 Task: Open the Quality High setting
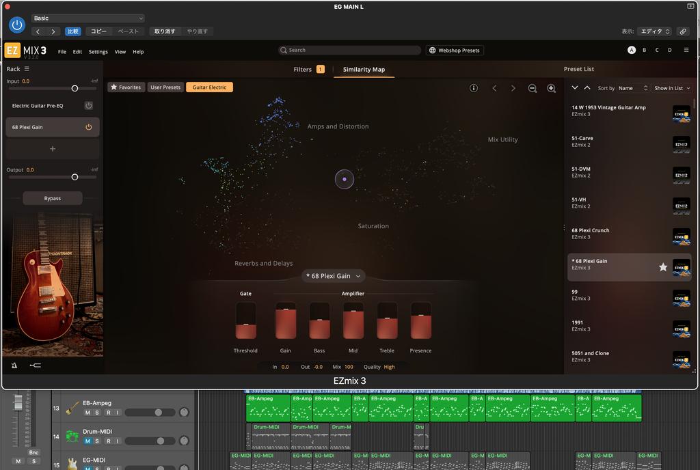point(389,367)
